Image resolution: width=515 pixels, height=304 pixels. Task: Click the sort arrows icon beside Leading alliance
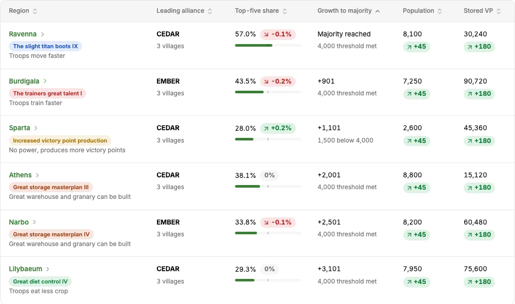pyautogui.click(x=210, y=11)
